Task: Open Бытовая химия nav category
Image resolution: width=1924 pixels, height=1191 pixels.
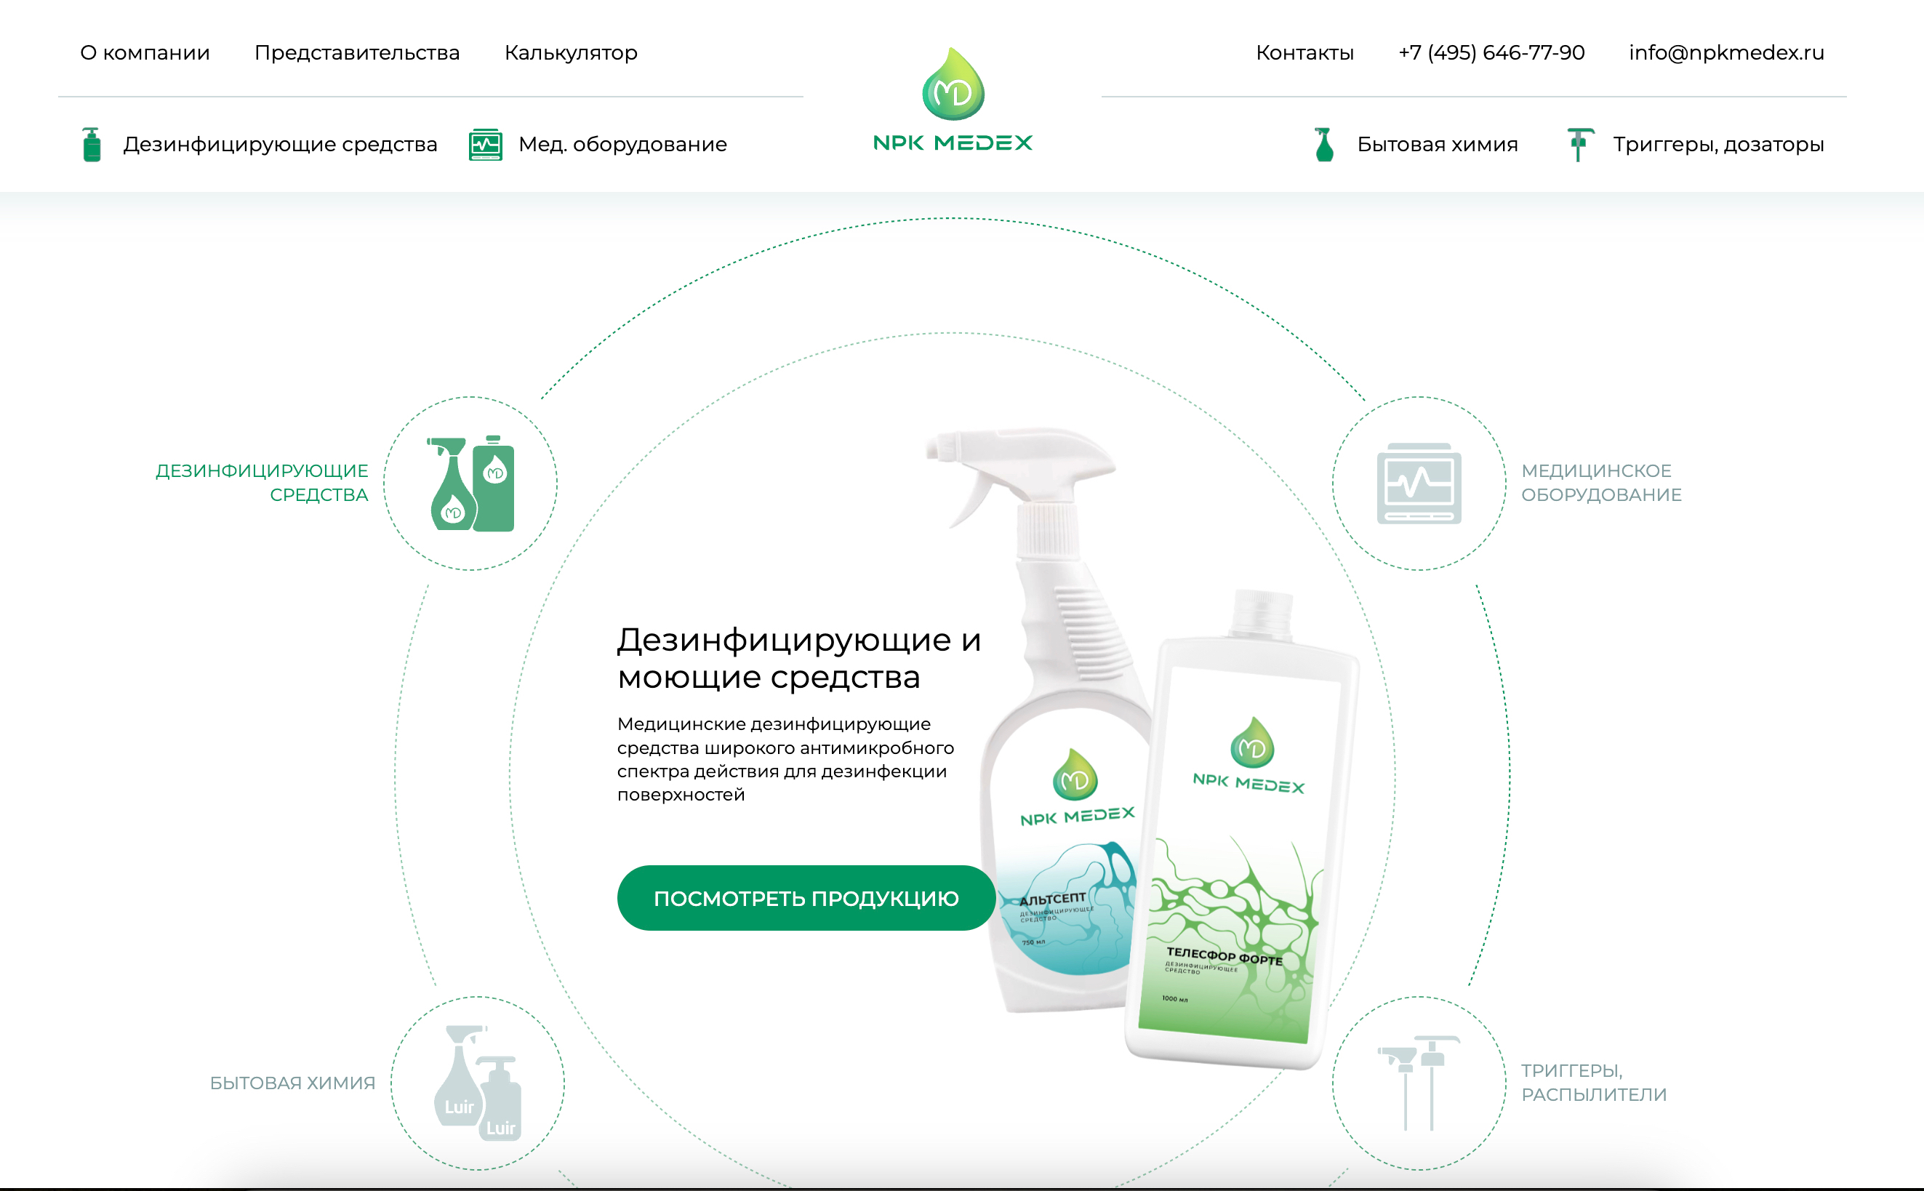Action: (1438, 144)
